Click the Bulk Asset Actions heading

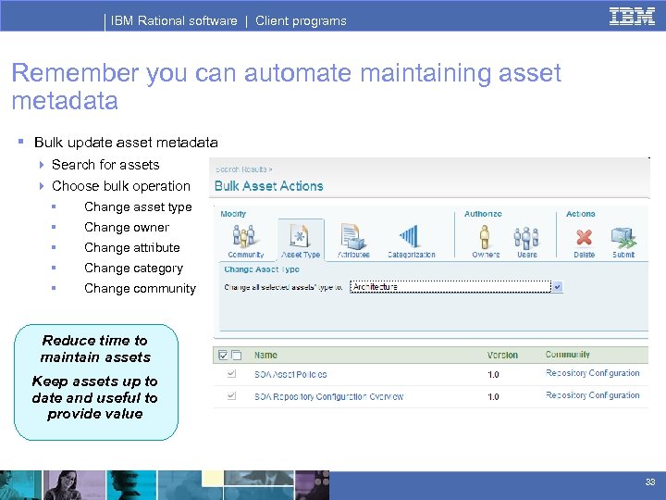[269, 186]
